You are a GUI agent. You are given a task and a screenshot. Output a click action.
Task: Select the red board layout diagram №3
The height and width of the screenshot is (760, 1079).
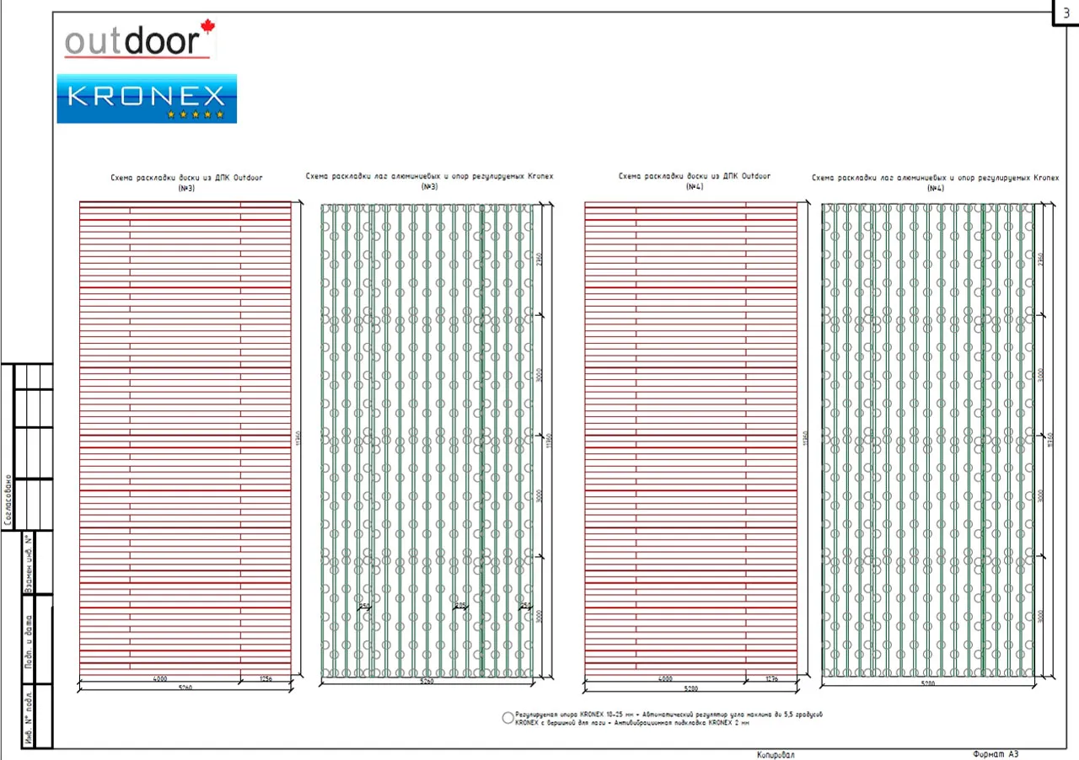[x=185, y=438]
